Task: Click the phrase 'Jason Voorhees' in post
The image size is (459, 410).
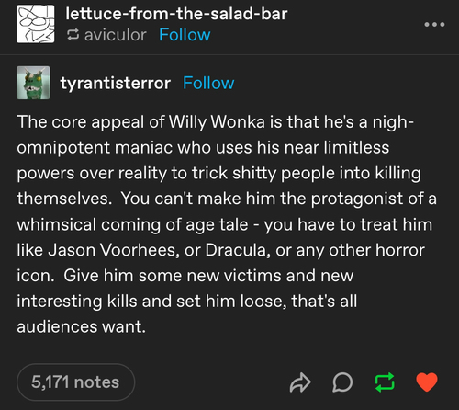Action: [x=111, y=250]
